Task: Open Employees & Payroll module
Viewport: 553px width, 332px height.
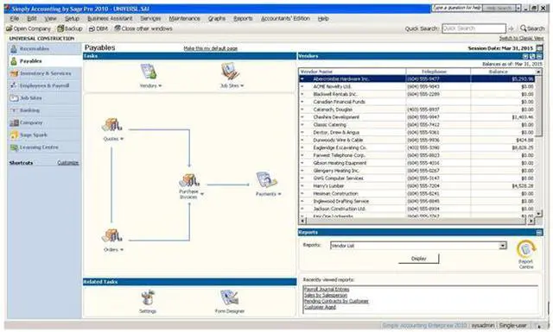Action: tap(44, 86)
